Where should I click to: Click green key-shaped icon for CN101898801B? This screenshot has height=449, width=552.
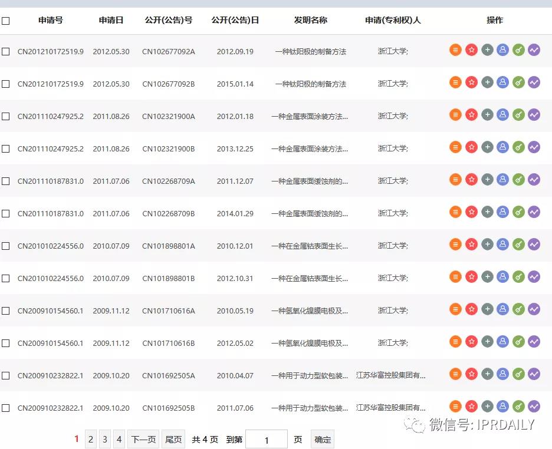[518, 277]
